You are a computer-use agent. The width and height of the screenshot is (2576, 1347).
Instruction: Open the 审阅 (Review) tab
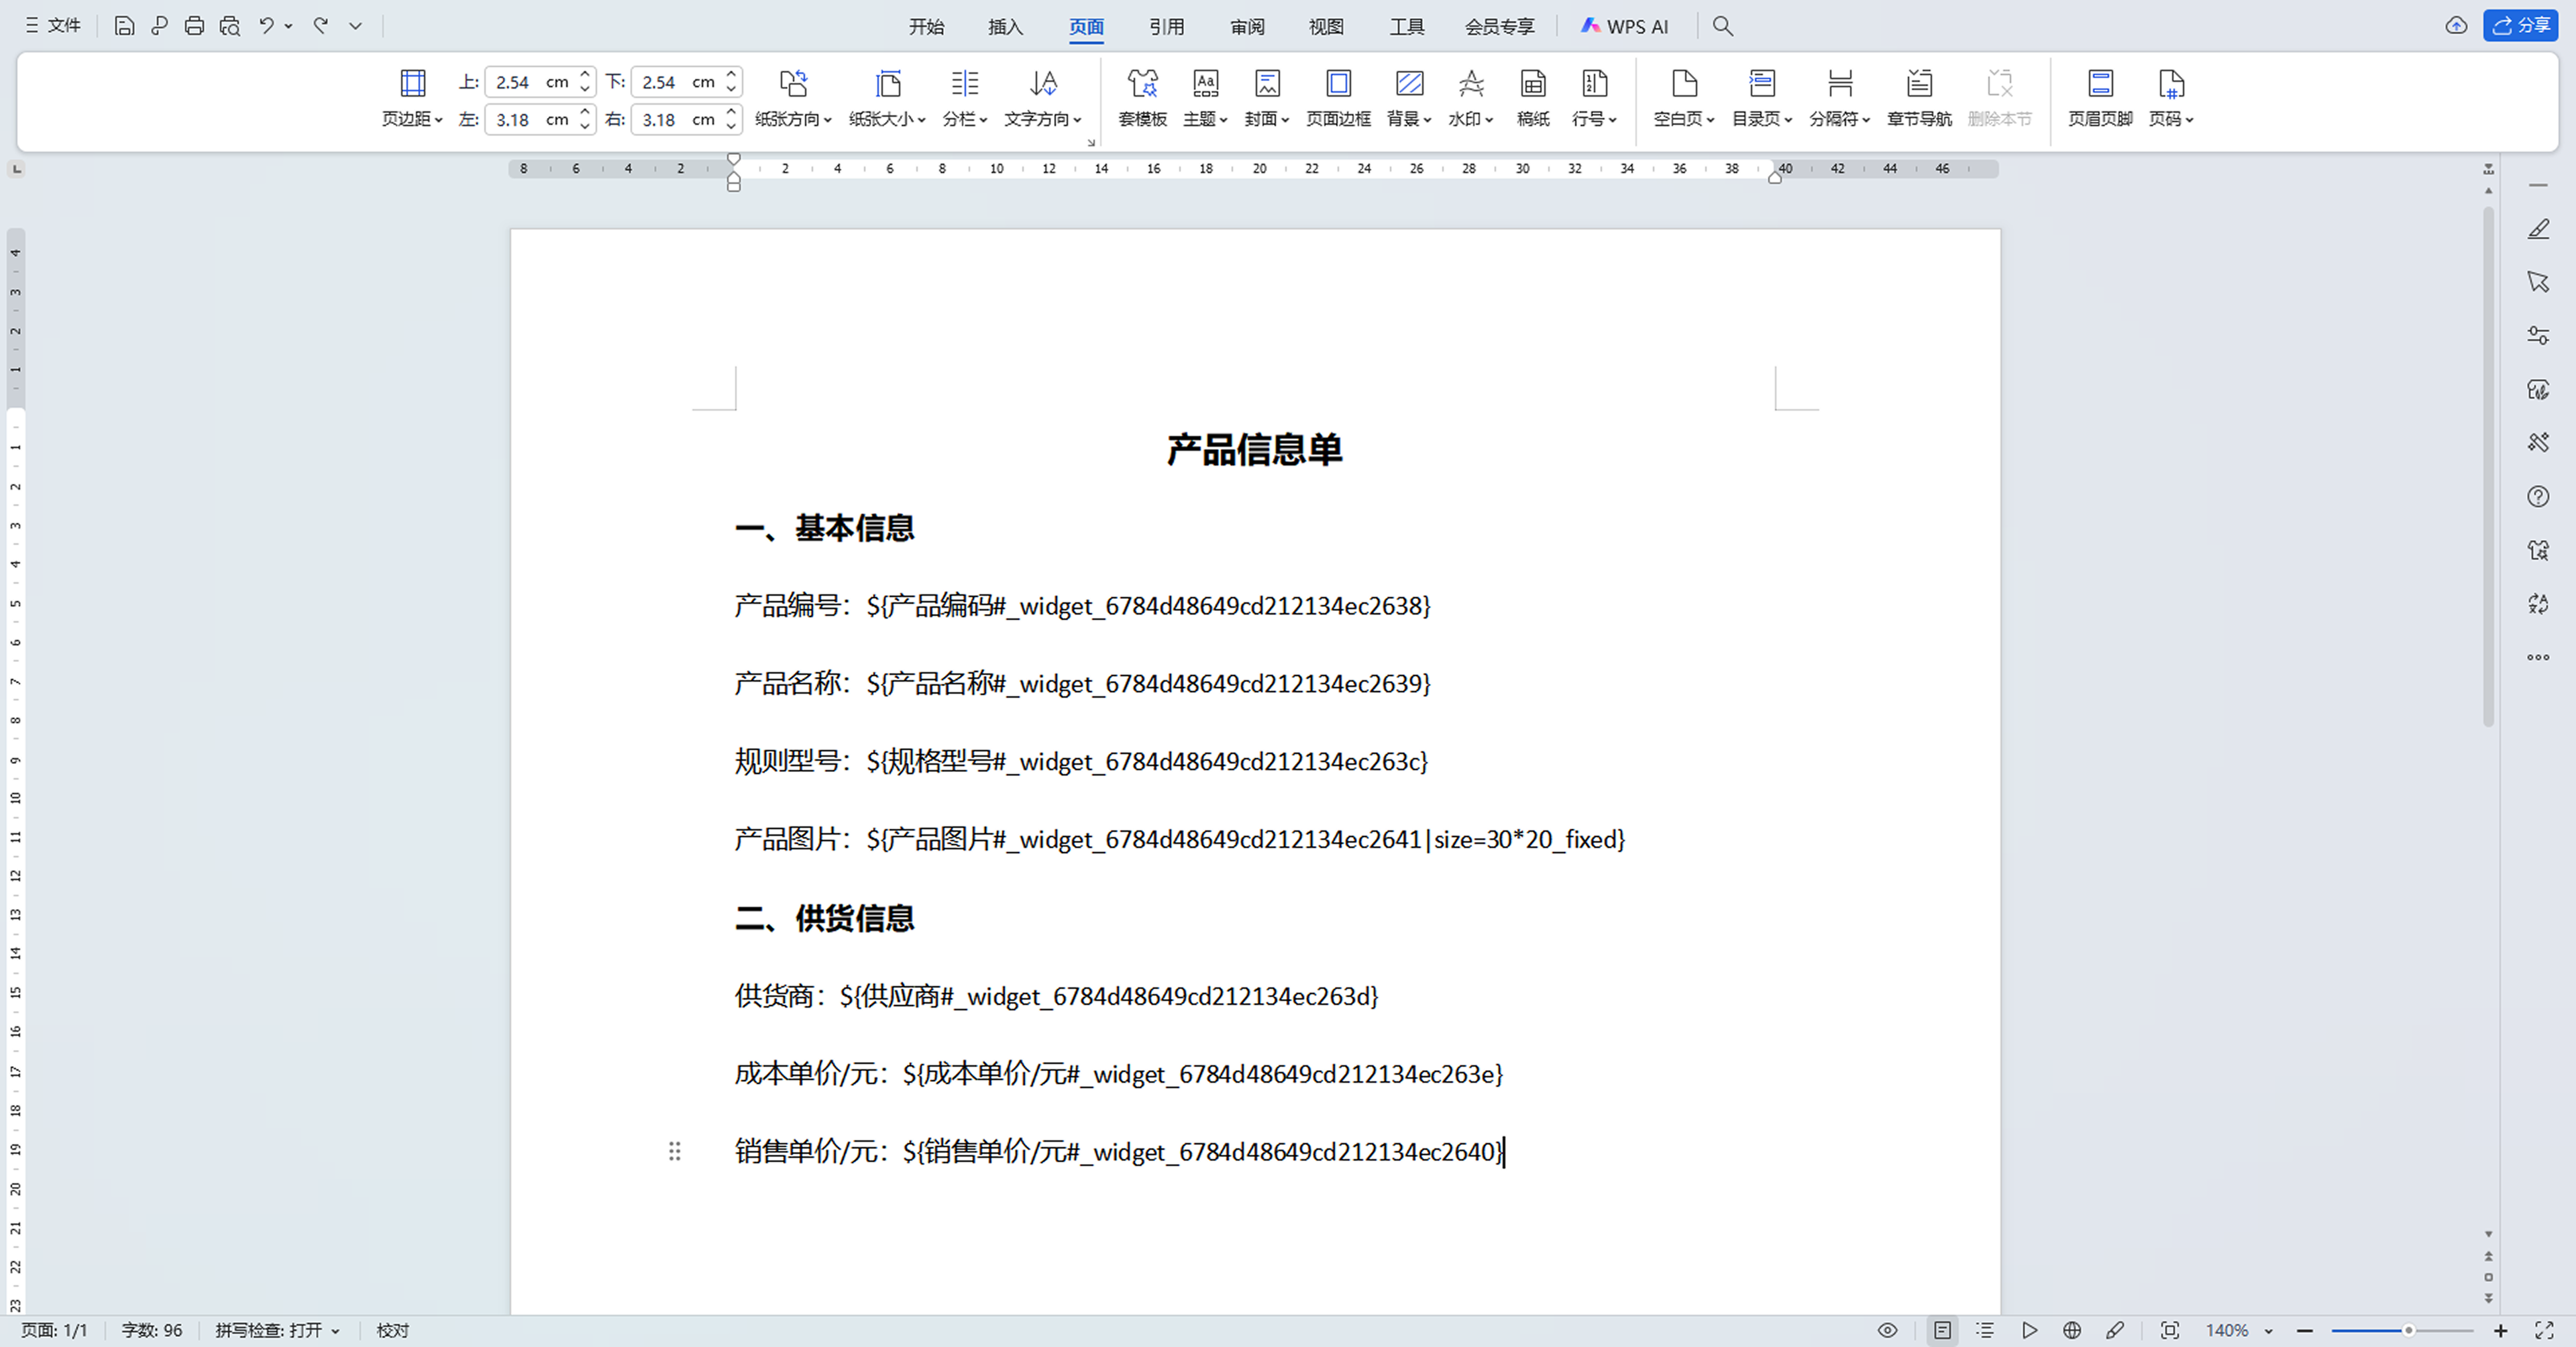tap(1247, 27)
